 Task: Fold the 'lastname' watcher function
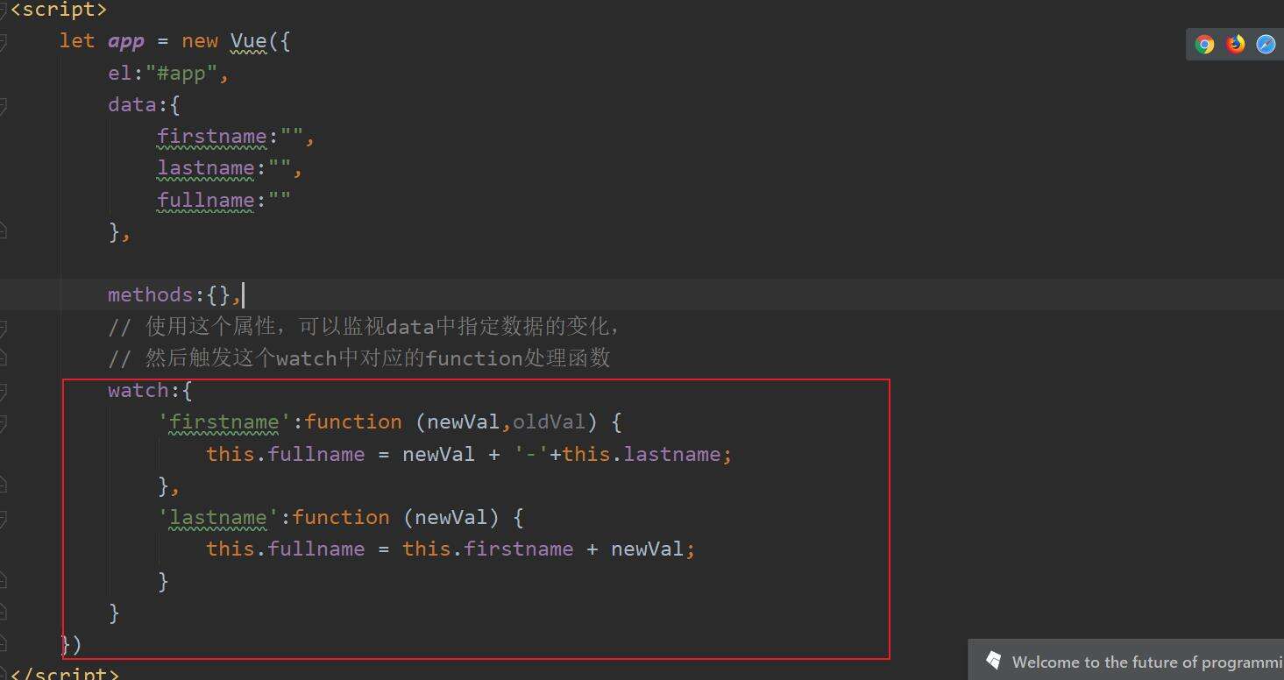pyautogui.click(x=4, y=519)
